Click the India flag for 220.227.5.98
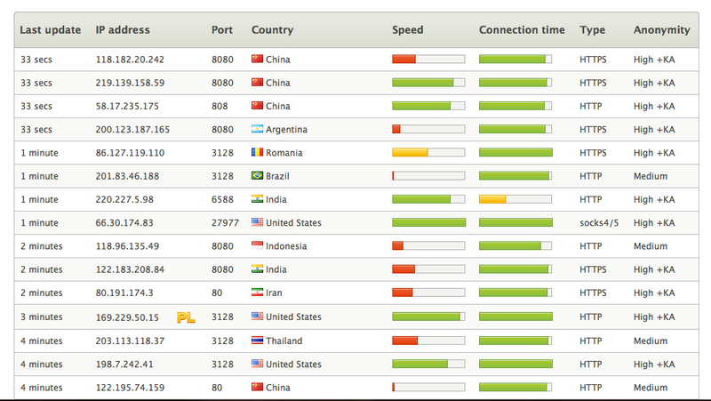The width and height of the screenshot is (711, 401). point(257,198)
